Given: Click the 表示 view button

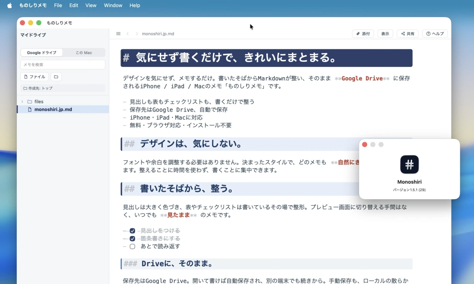Looking at the screenshot, I should 385,34.
